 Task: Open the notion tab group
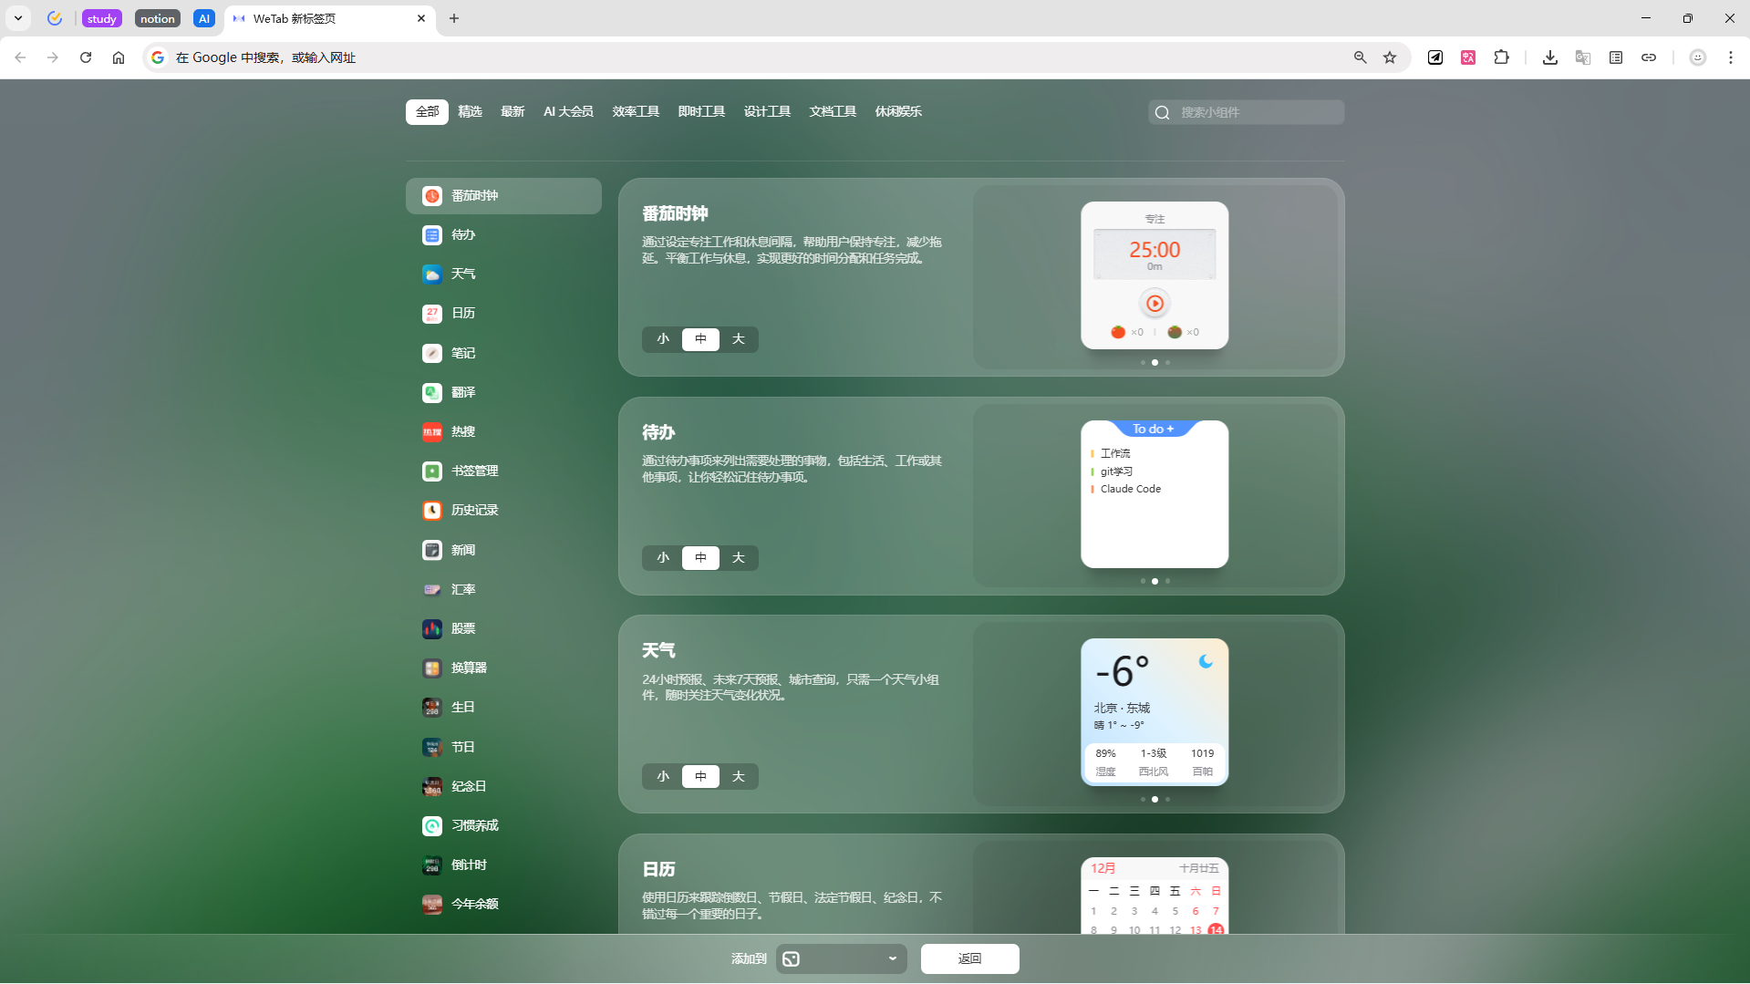pyautogui.click(x=158, y=19)
